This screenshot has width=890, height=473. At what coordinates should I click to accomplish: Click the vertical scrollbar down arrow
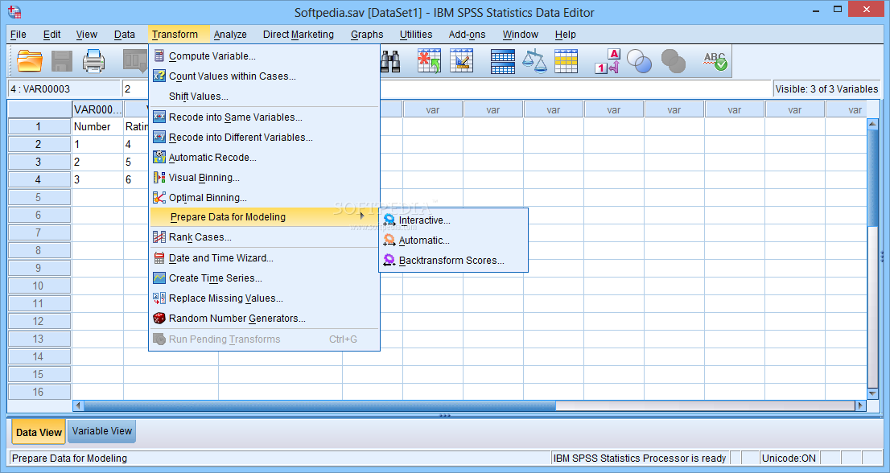[x=872, y=393]
